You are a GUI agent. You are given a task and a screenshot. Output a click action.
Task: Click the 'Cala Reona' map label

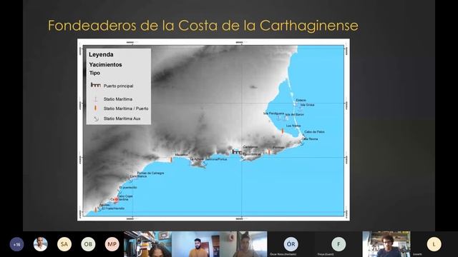[x=310, y=139]
